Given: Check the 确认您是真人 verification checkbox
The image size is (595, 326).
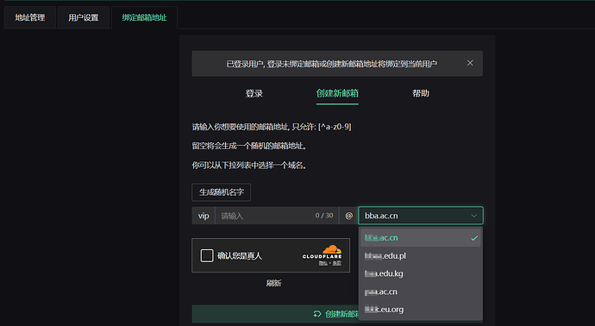Looking at the screenshot, I should 207,255.
